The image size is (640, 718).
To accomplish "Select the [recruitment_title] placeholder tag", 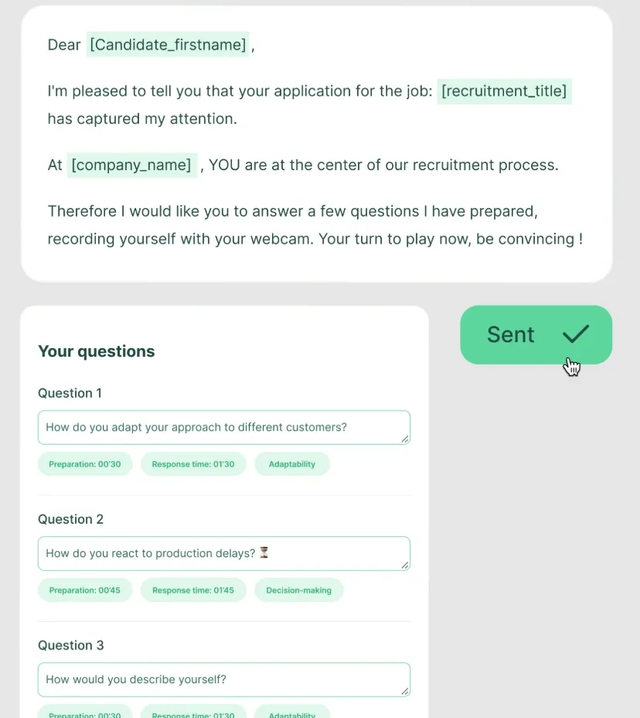I will (x=504, y=91).
